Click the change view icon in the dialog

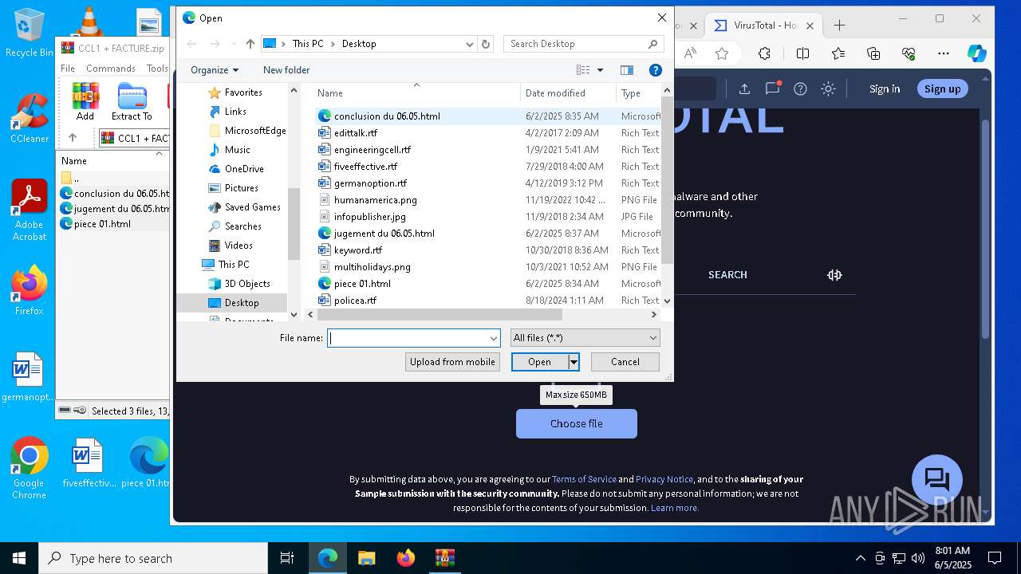[583, 70]
